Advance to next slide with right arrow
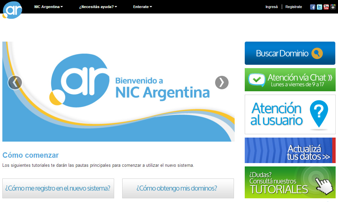This screenshot has width=338, height=202. [x=222, y=83]
